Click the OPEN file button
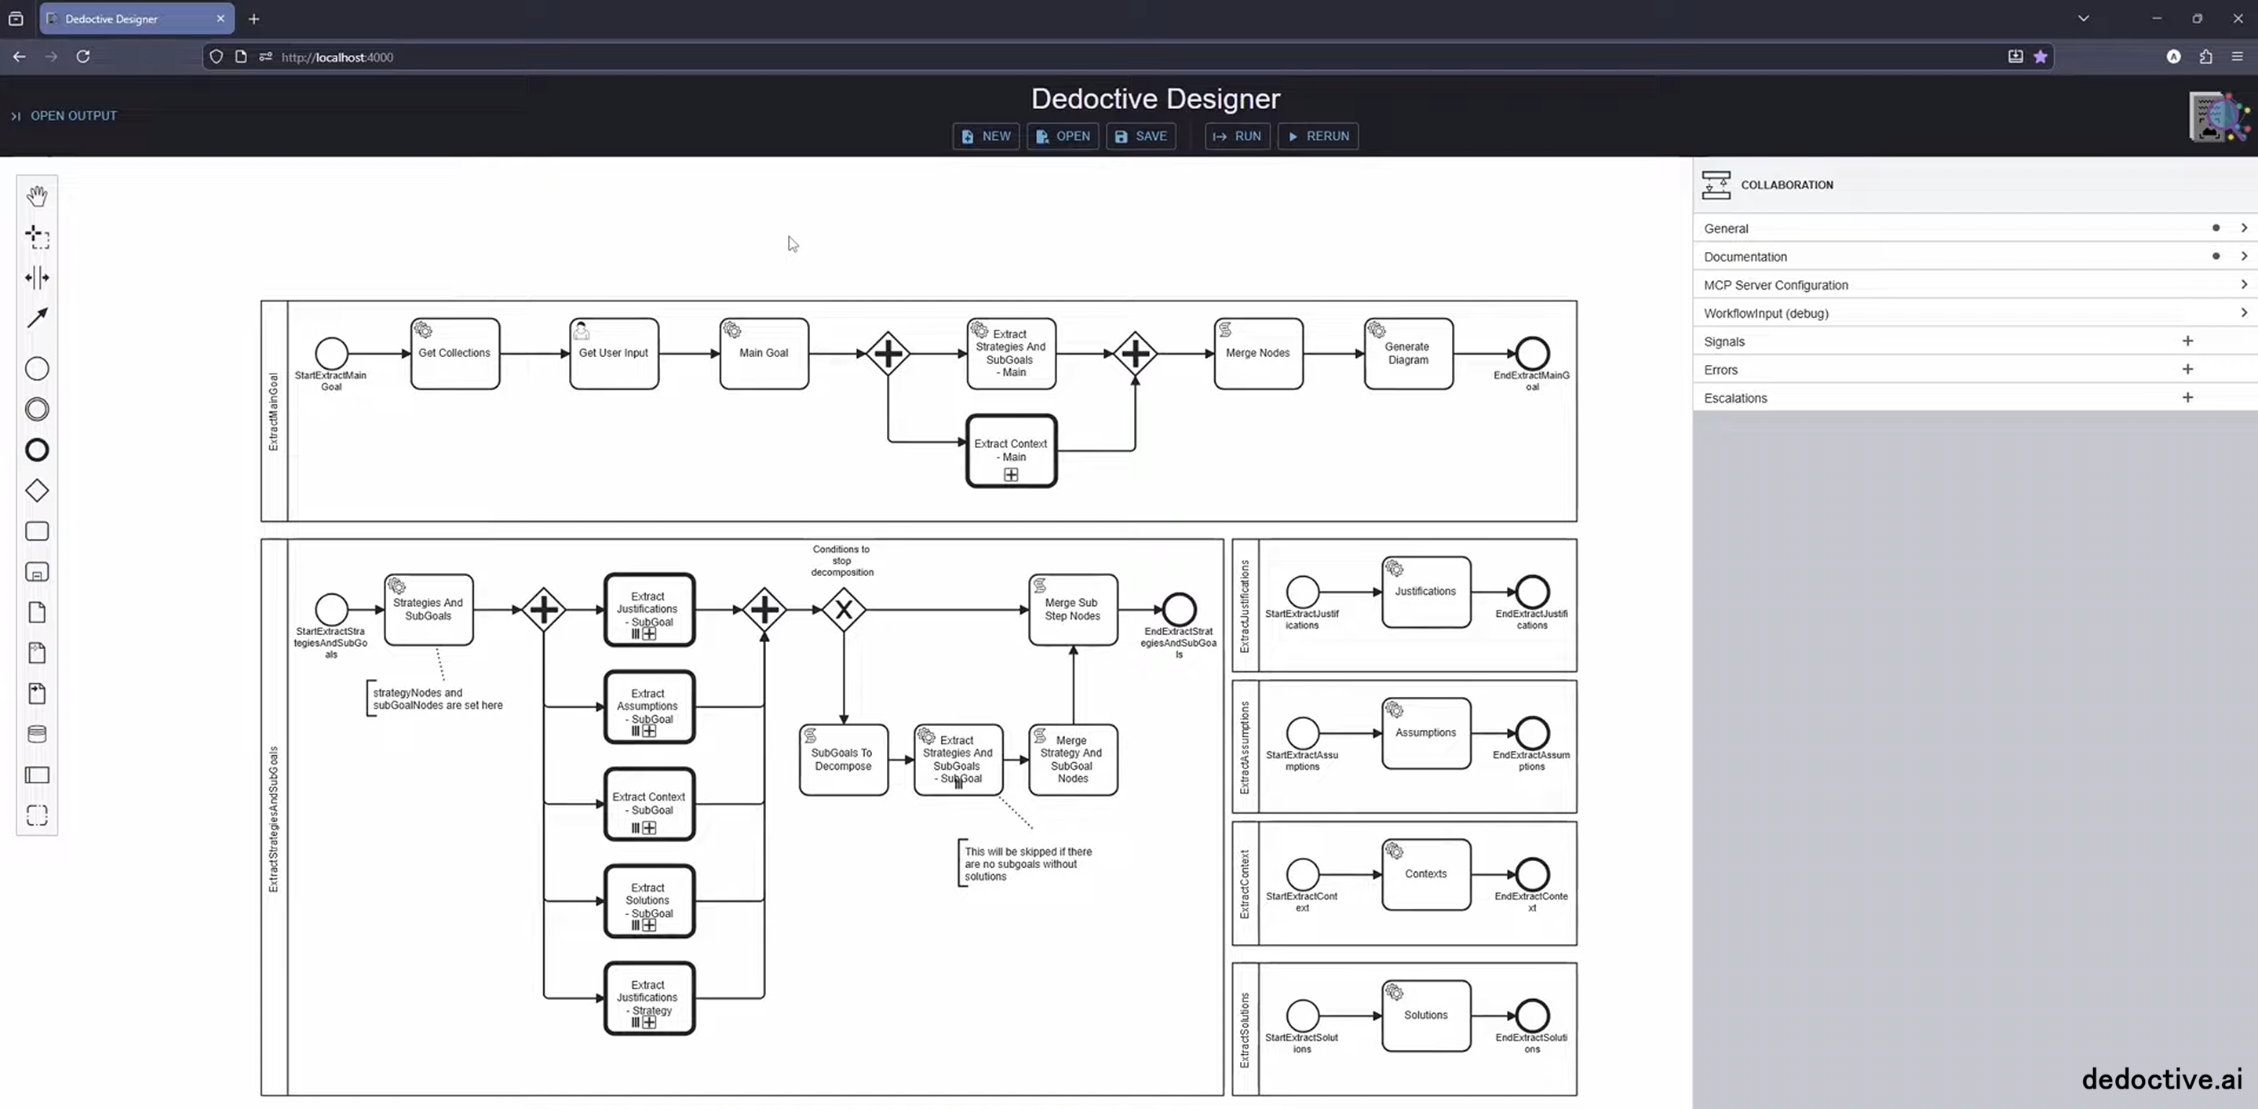Image resolution: width=2258 pixels, height=1109 pixels. pyautogui.click(x=1063, y=136)
